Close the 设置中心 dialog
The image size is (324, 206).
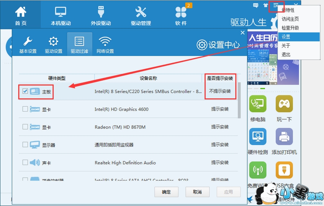tap(243, 33)
